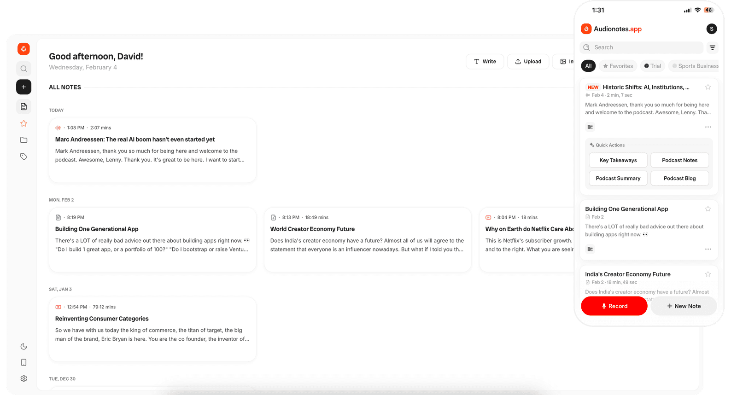
Task: Favorite the mobile Building One Generational App star
Action: [x=708, y=209]
